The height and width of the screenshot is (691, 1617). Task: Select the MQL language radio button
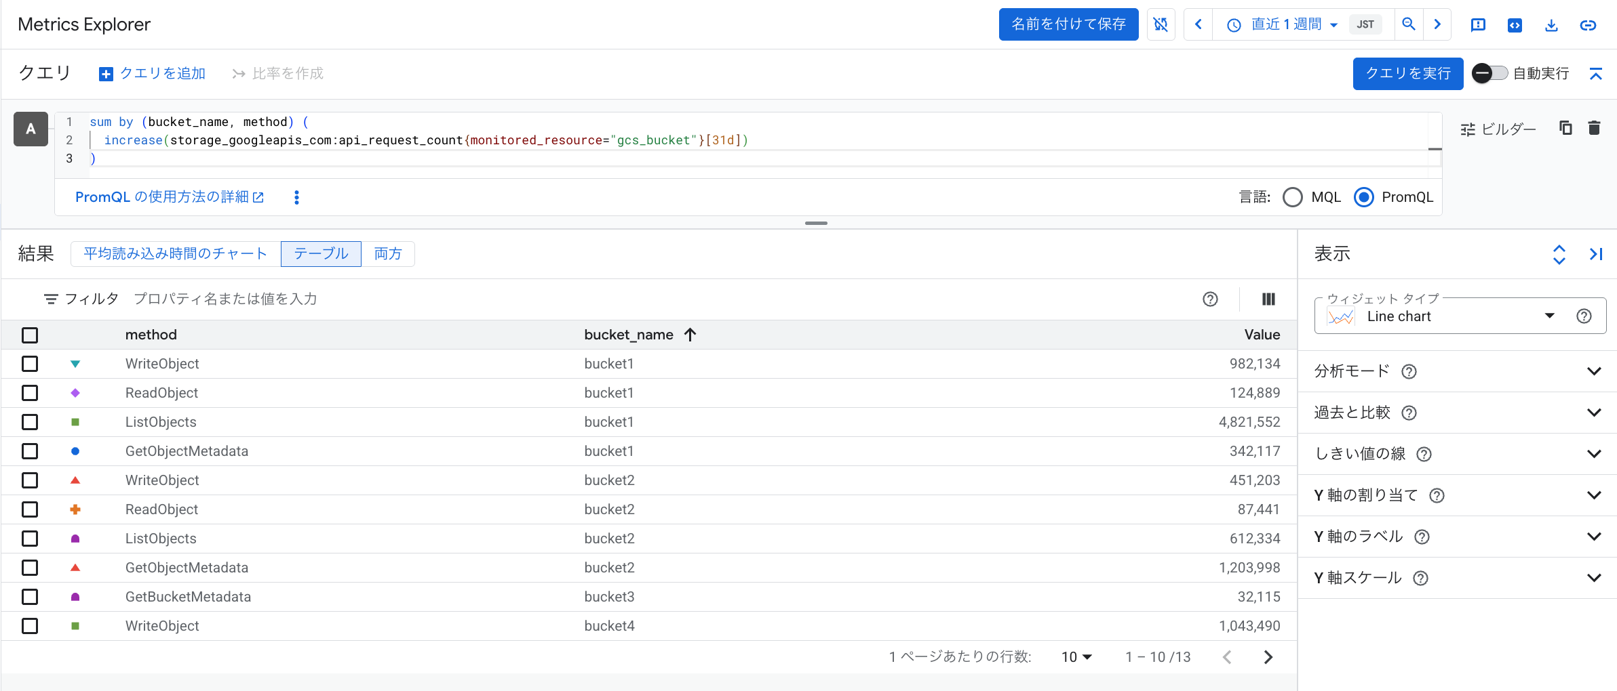tap(1293, 197)
